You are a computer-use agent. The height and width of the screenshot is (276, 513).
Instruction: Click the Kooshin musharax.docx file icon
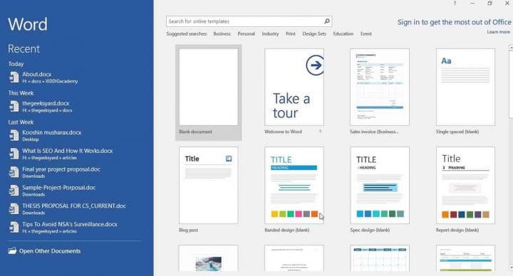tap(14, 136)
